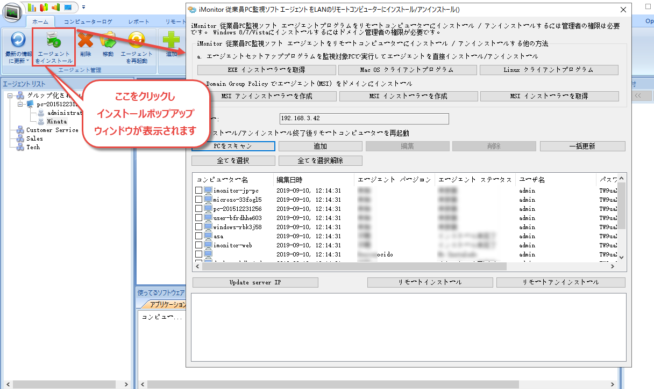
Task: Switch to the コンピューターログ tab
Action: click(x=88, y=22)
